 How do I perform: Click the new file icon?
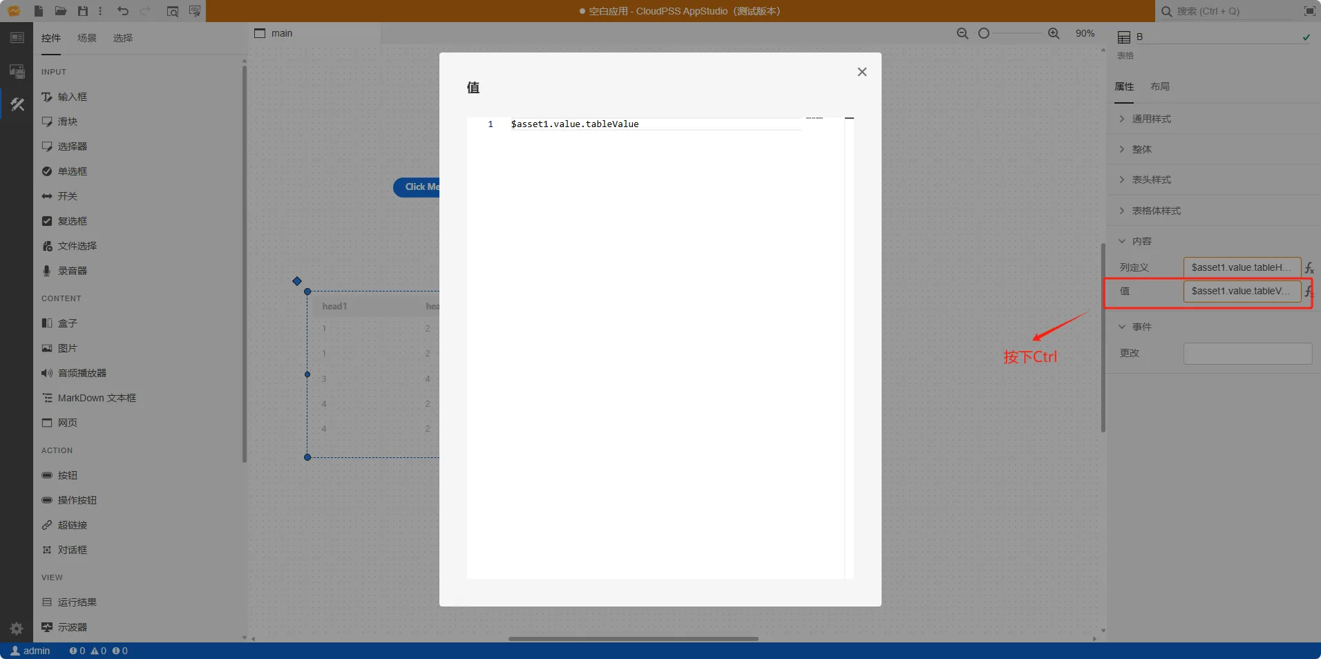[39, 11]
